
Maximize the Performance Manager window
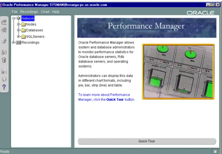(x=212, y=5)
